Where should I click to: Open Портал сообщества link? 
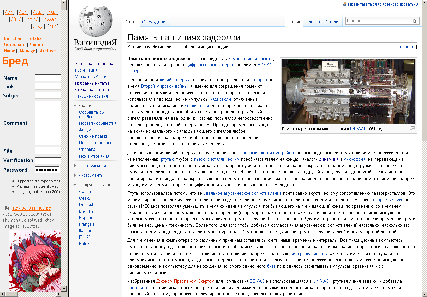coord(98,123)
